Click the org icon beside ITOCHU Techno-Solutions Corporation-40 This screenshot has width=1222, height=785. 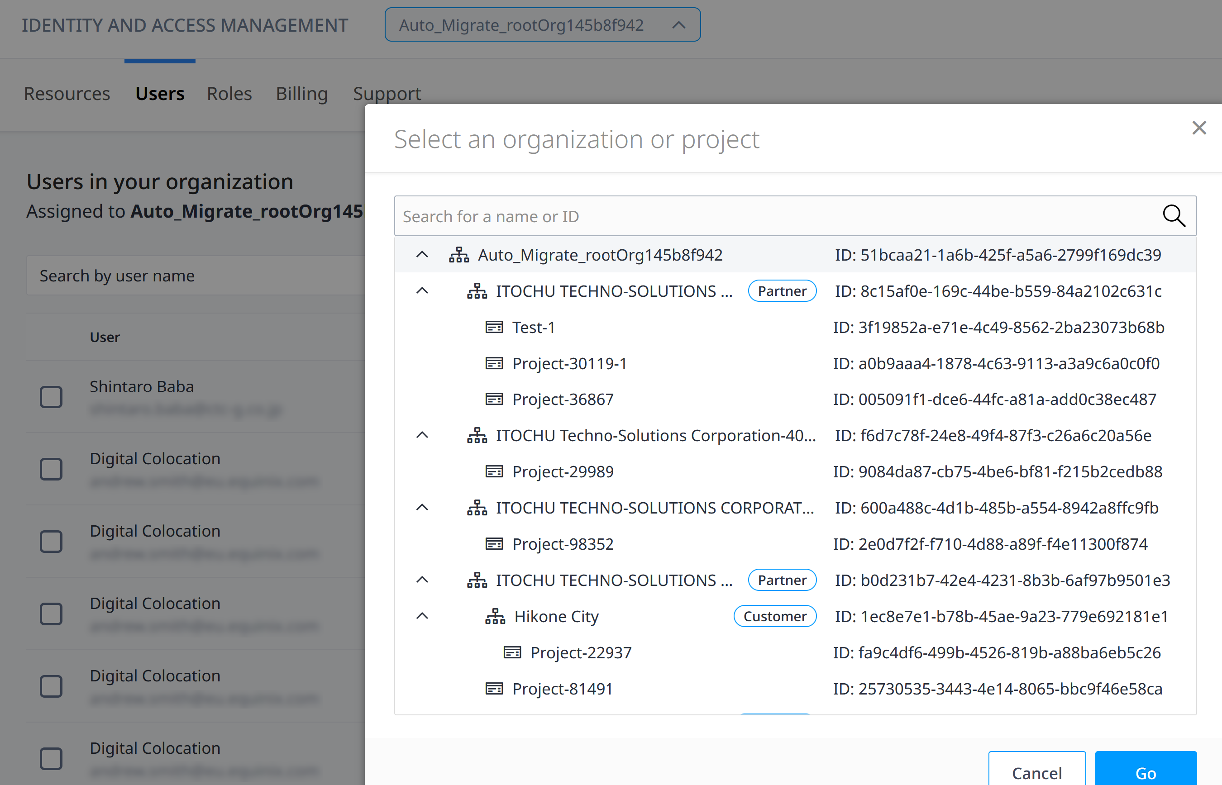coord(477,435)
